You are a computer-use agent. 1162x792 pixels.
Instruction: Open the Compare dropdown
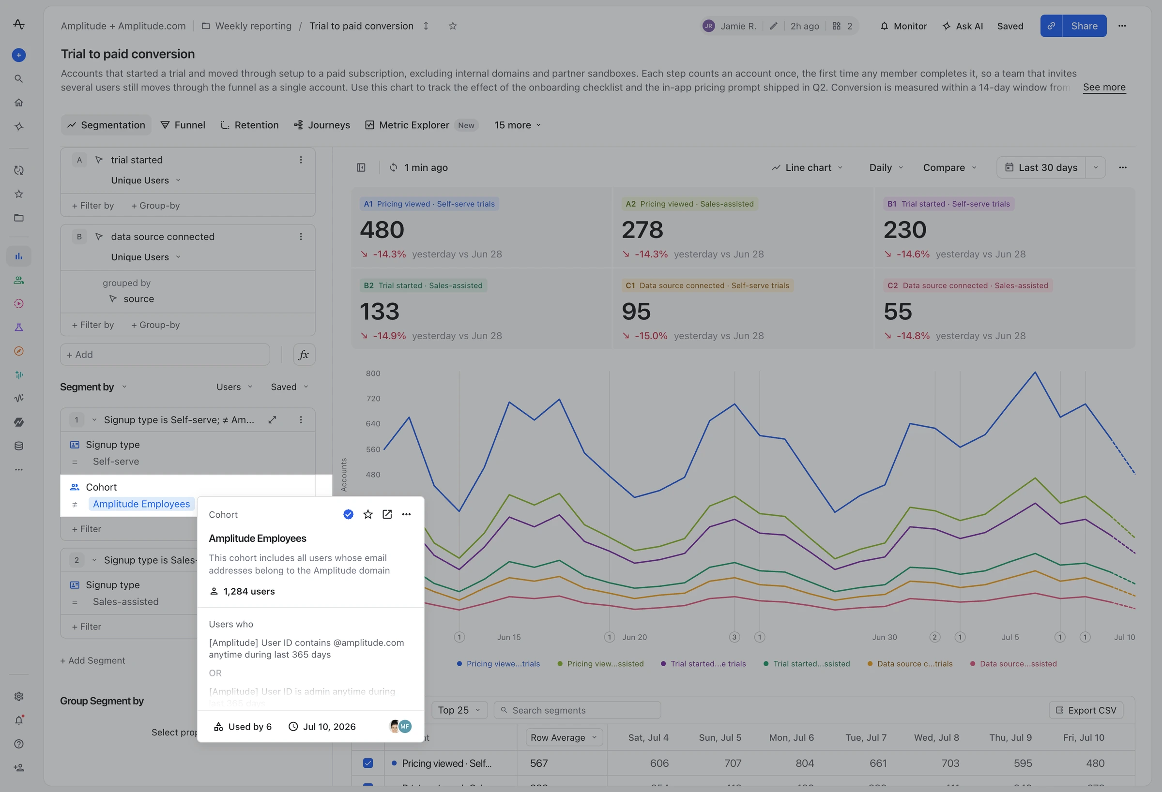pyautogui.click(x=949, y=167)
